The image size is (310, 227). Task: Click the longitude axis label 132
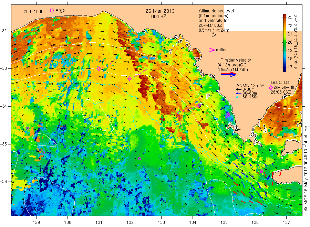click(130, 223)
